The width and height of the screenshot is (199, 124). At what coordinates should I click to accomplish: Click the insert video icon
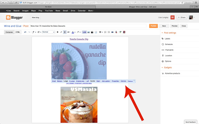(x=92, y=32)
